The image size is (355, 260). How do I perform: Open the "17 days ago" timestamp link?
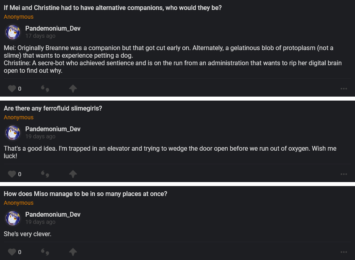pyautogui.click(x=40, y=36)
